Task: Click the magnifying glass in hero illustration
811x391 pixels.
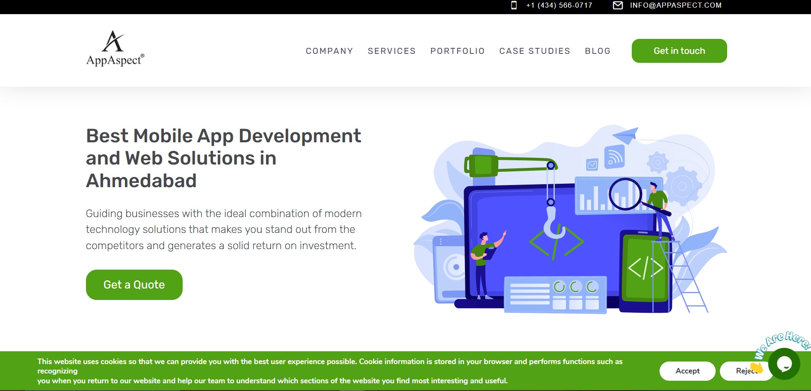Action: 626,194
